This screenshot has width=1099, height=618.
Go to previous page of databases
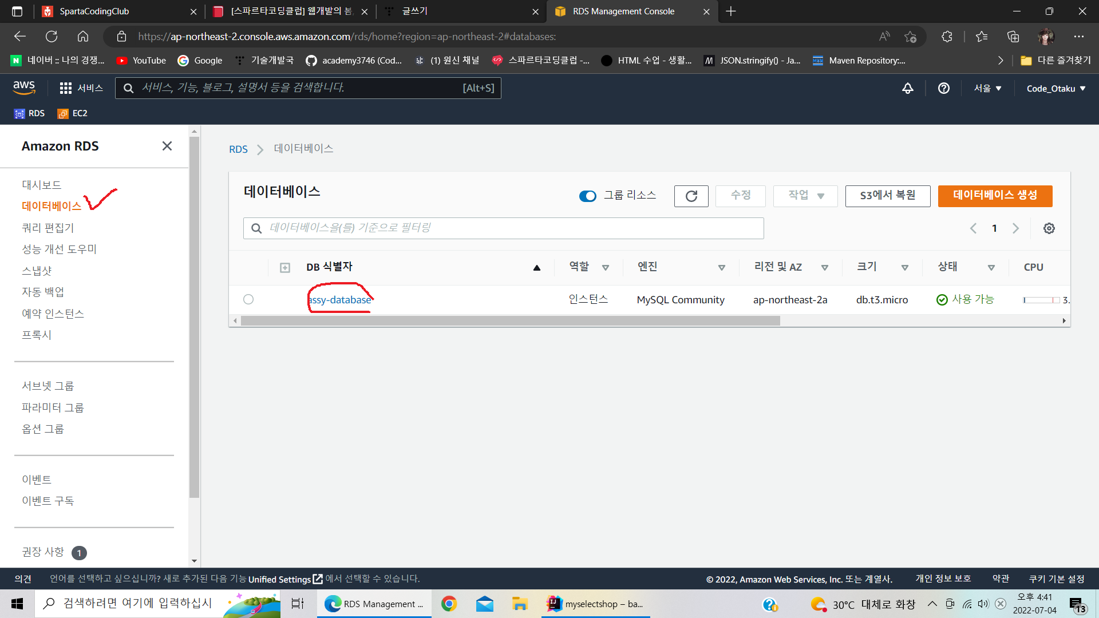click(x=973, y=228)
